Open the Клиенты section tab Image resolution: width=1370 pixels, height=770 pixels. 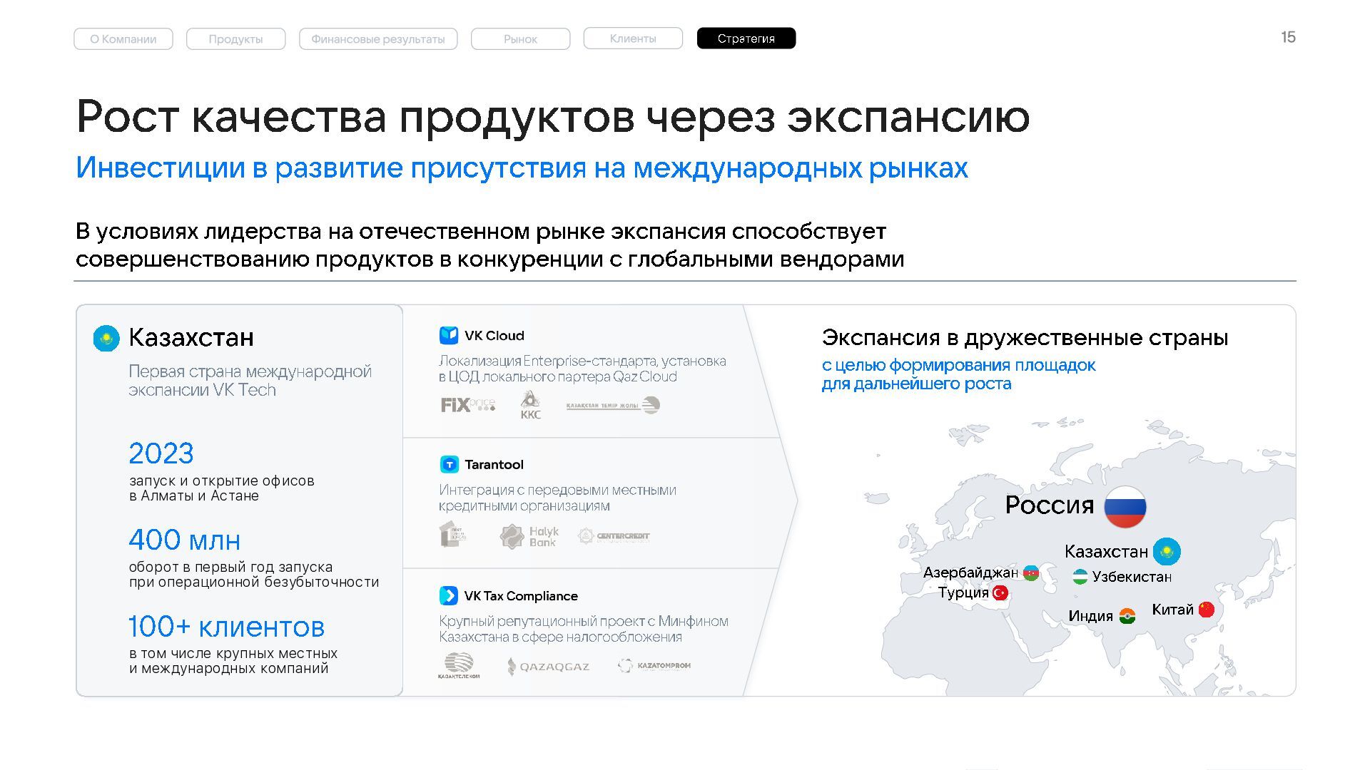coord(633,38)
